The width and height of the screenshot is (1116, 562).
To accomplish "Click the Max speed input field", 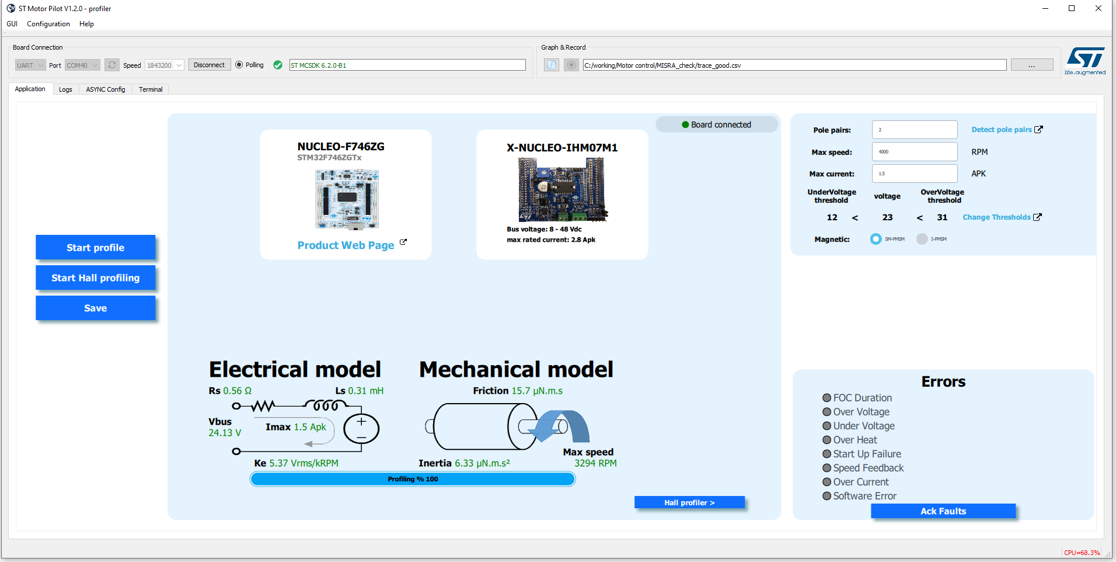I will point(915,152).
